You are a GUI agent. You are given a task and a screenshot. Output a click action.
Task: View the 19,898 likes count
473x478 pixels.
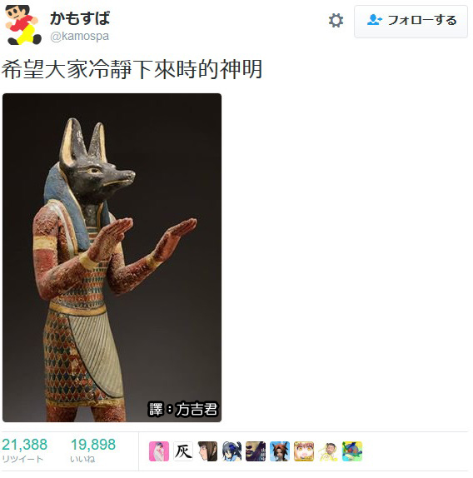coord(93,445)
